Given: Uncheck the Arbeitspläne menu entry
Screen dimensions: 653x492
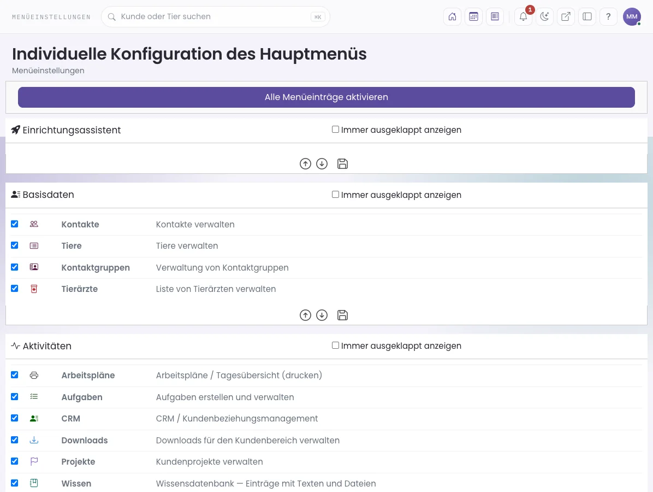Looking at the screenshot, I should pos(15,375).
